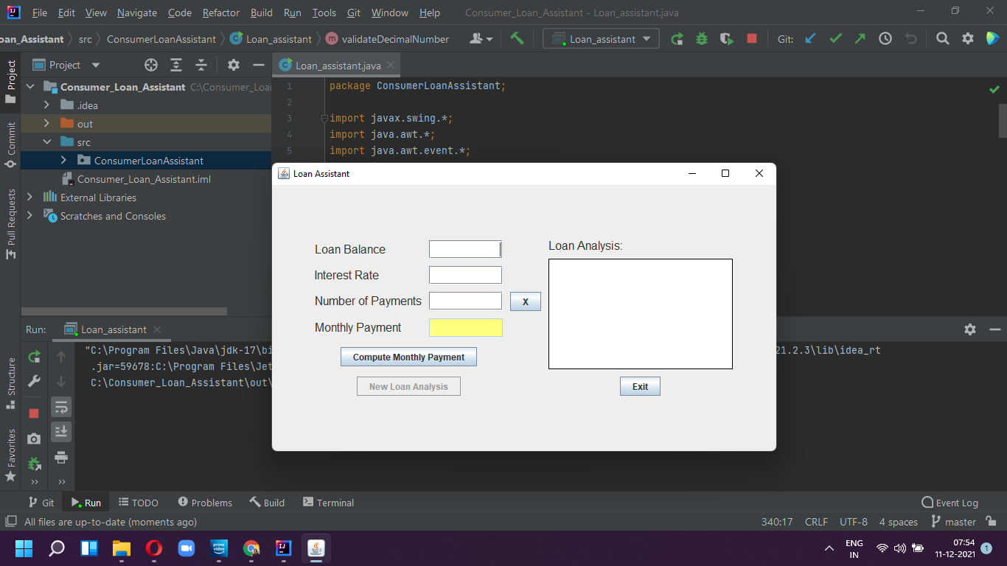This screenshot has height=566, width=1007.
Task: Run Loan_assistant with coverage
Action: click(726, 38)
